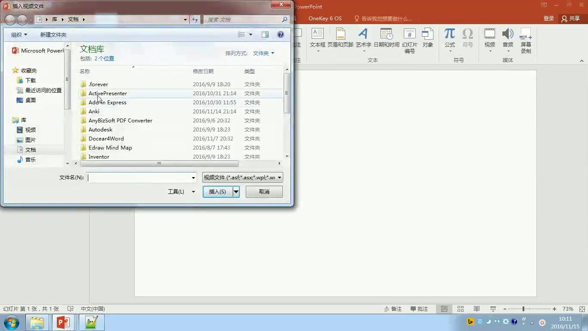588x331 pixels.
Task: Zoom out with the minus button
Action: [505, 309]
